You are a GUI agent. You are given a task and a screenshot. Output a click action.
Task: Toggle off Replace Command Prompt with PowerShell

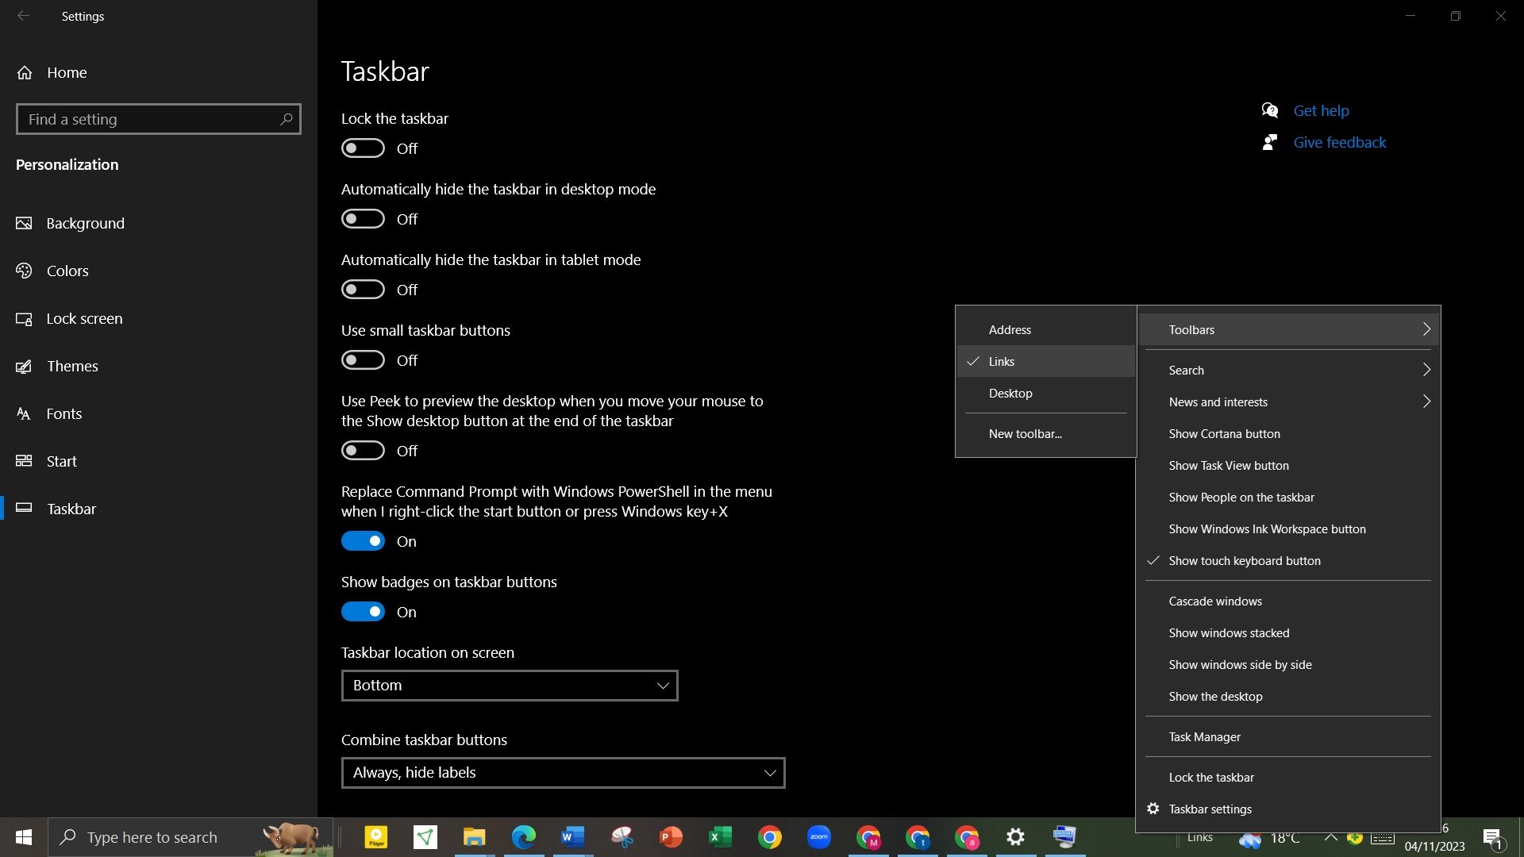(x=363, y=540)
